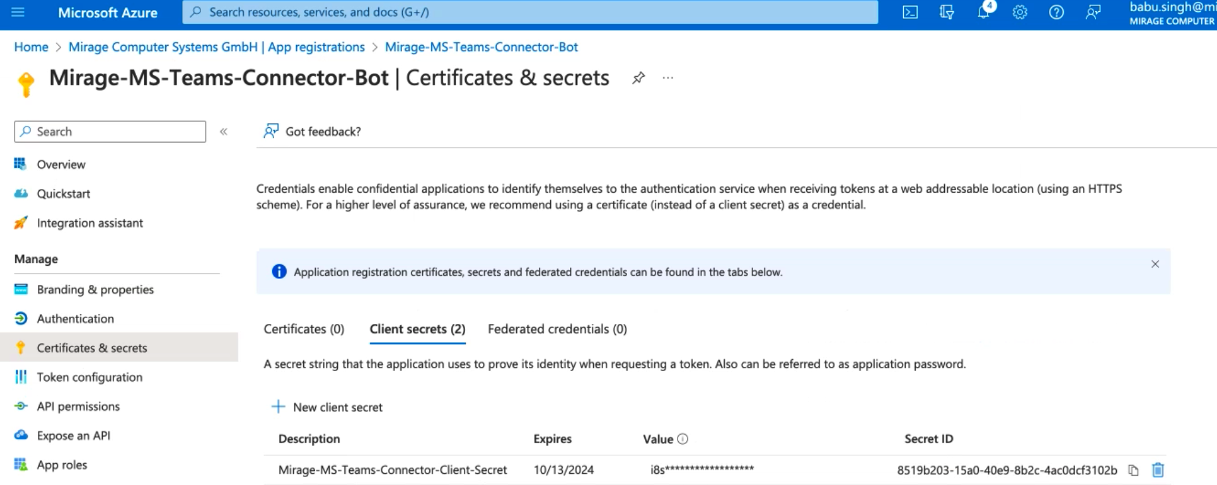Click the 10/13/2024 expiry date cell
This screenshot has height=485, width=1217.
pos(564,470)
